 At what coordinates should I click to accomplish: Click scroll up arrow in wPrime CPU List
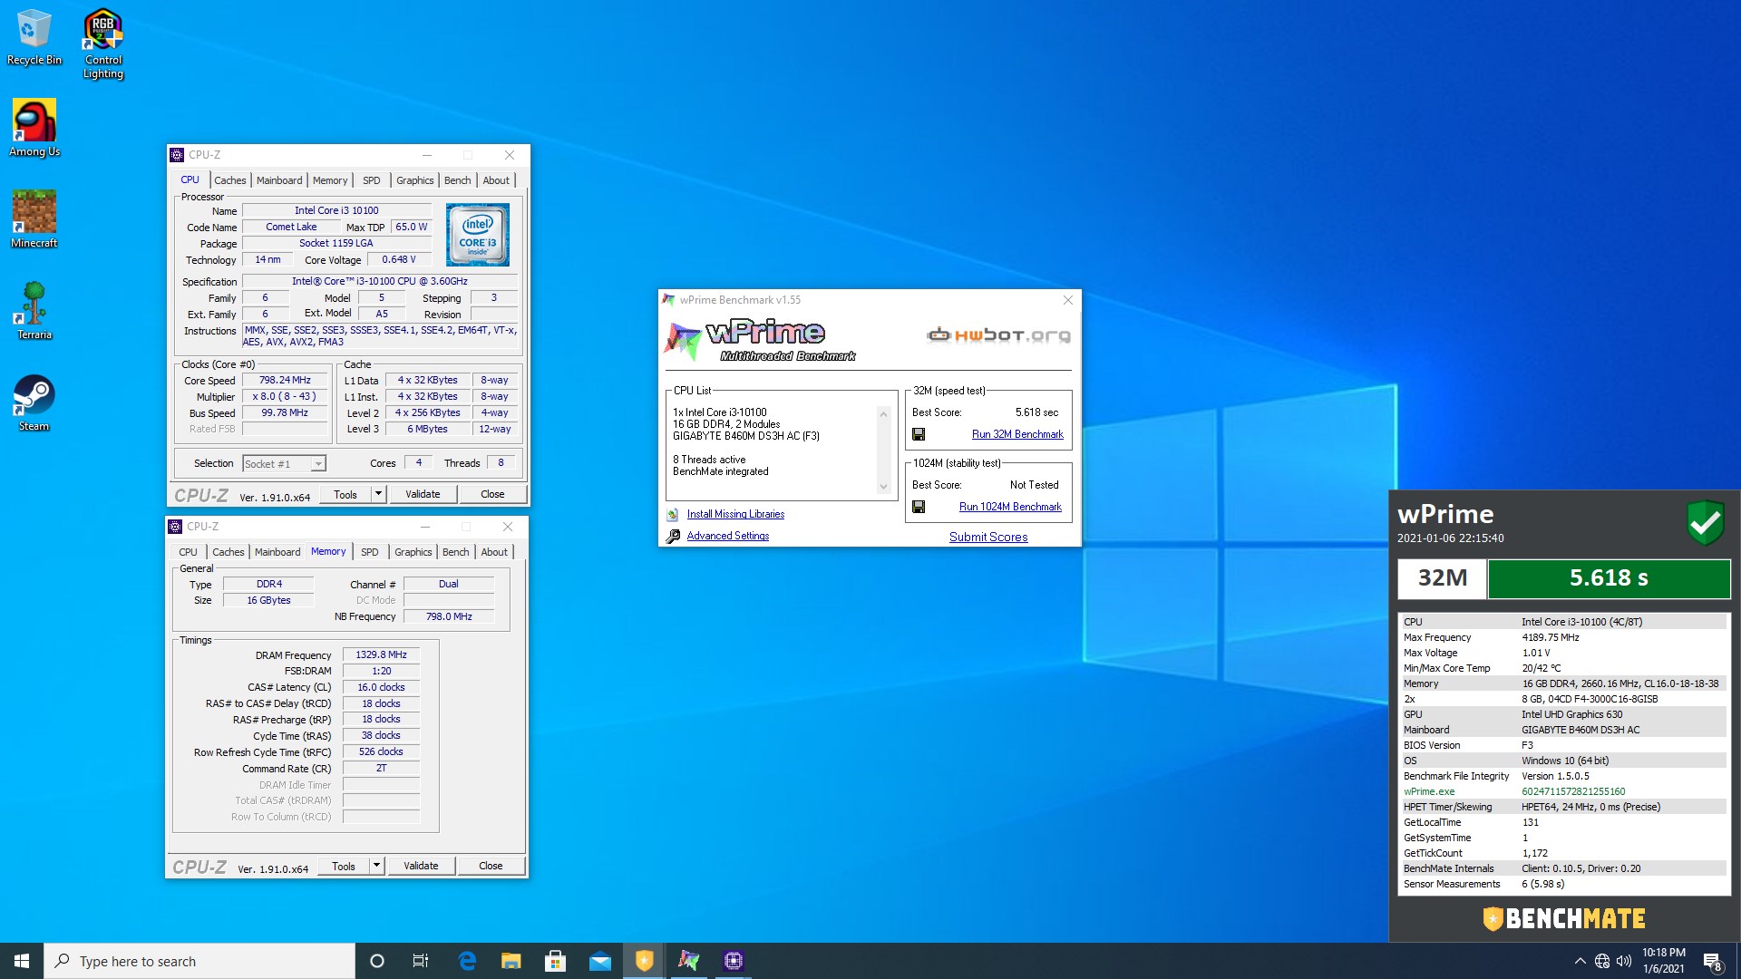coord(883,414)
